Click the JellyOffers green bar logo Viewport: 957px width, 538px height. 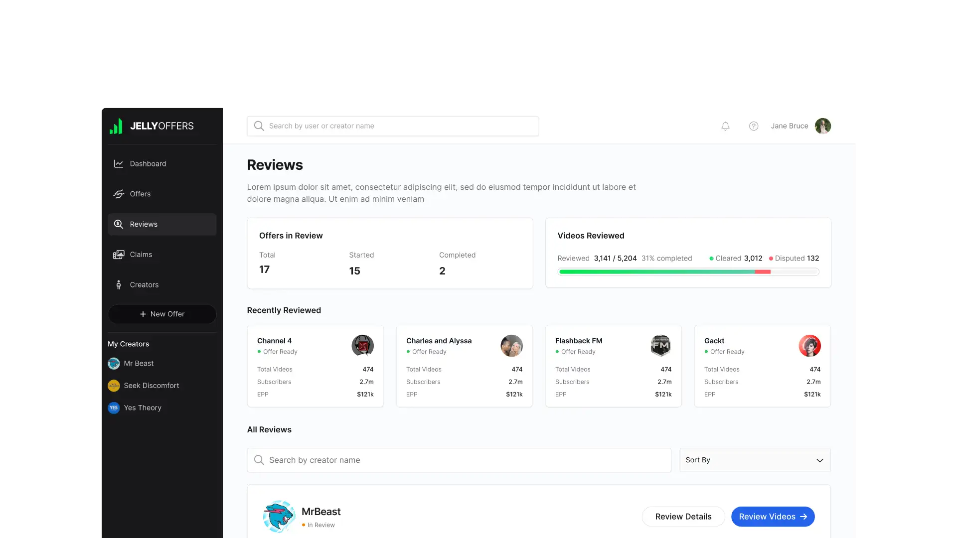tap(116, 126)
